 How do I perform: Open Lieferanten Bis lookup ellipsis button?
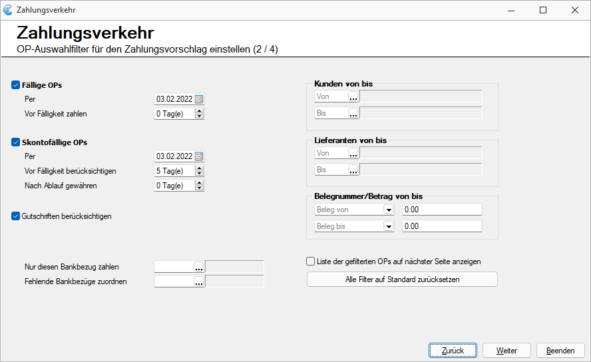pyautogui.click(x=353, y=170)
